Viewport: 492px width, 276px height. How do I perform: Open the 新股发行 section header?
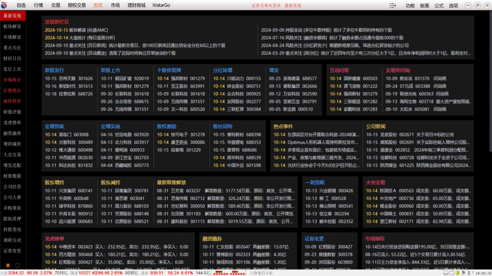(54, 70)
